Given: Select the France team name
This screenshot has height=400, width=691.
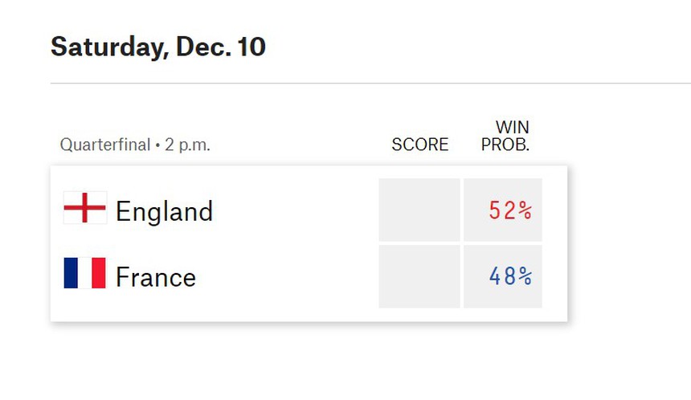Looking at the screenshot, I should tap(156, 277).
